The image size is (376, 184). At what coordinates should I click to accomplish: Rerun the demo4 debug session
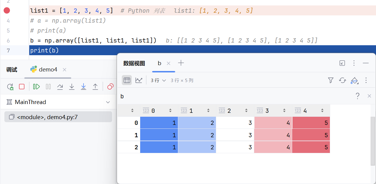[11, 87]
